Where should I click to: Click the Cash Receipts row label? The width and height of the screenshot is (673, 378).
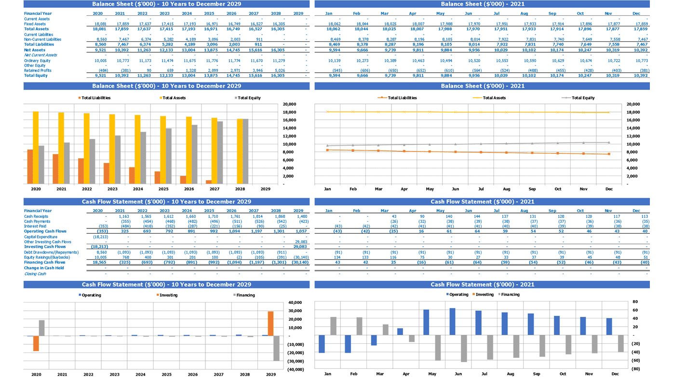[x=36, y=216]
